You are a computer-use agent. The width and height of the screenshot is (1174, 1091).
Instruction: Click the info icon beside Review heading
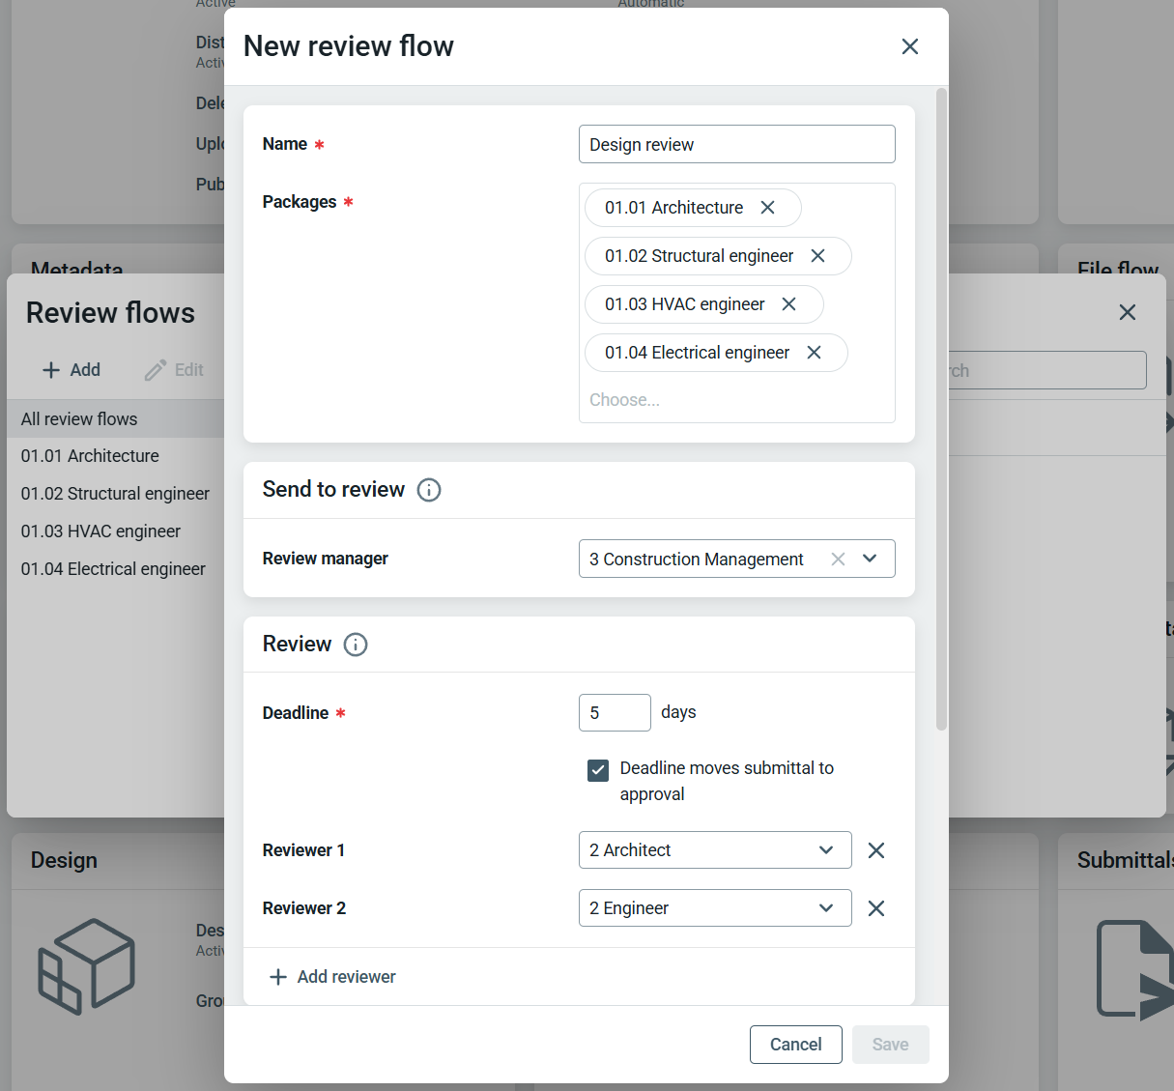(x=355, y=645)
